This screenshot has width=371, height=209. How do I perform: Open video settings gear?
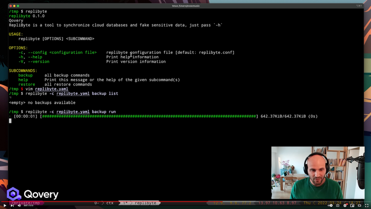pyautogui.click(x=345, y=205)
